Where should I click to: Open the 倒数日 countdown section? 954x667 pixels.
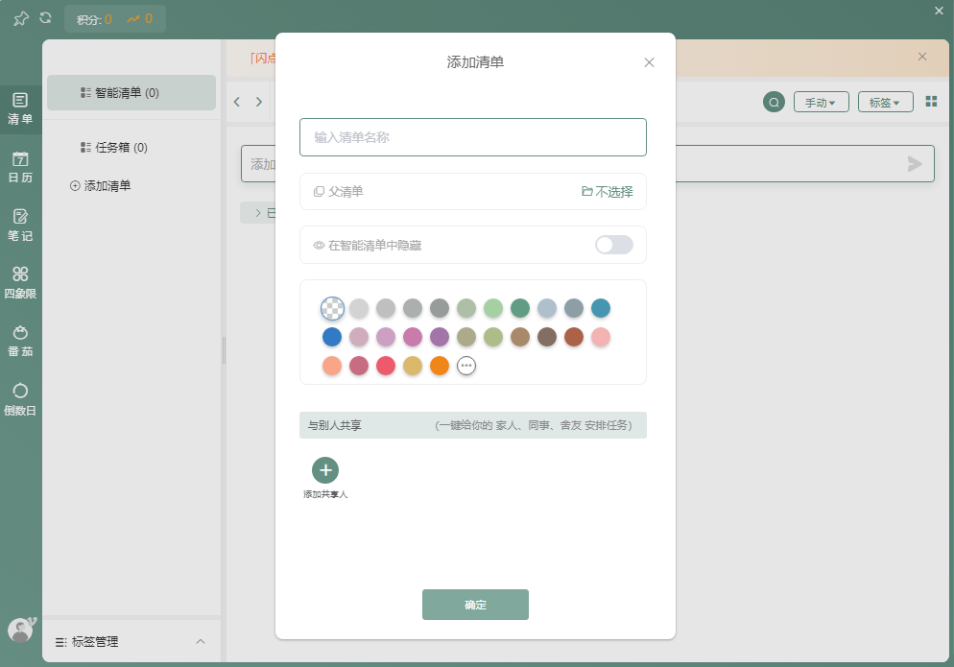pyautogui.click(x=20, y=399)
